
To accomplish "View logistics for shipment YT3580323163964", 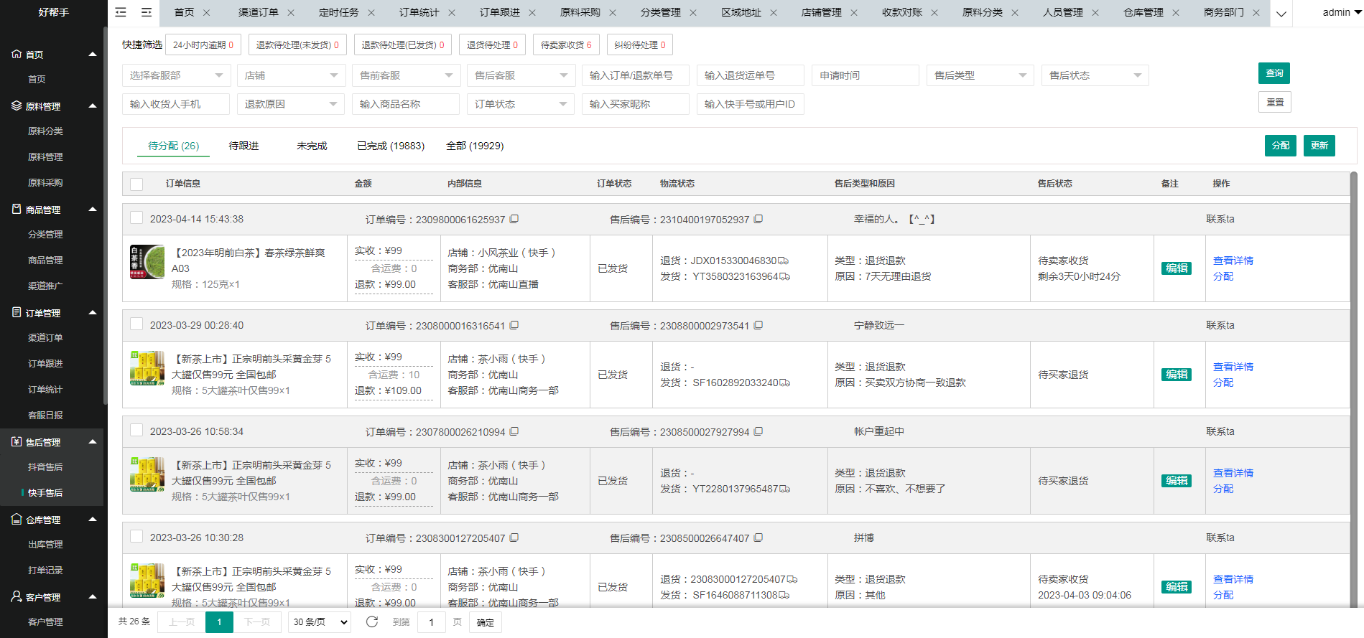I will pos(785,276).
